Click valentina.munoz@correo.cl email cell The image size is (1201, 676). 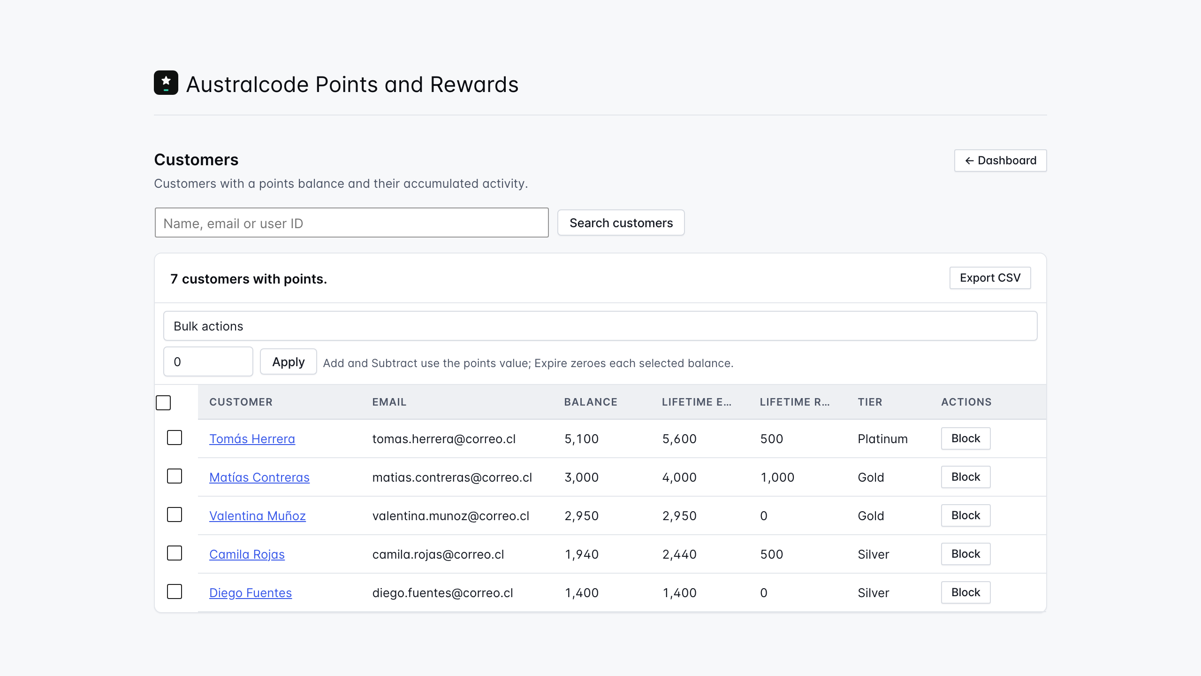[450, 515]
